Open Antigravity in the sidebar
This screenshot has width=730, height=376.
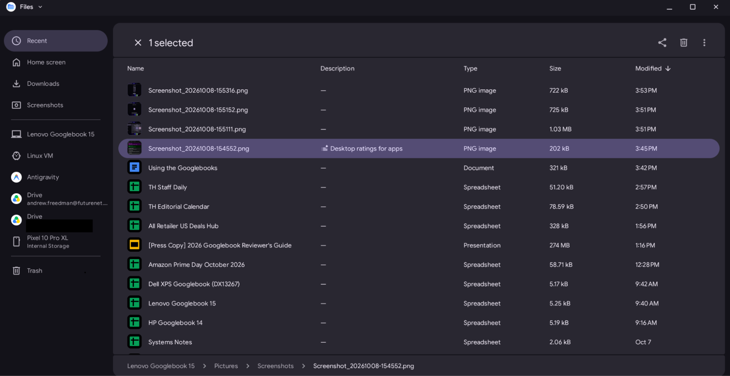coord(56,177)
